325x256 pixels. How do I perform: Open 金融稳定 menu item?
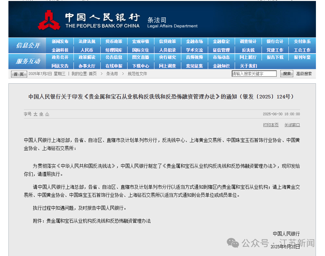(x=221, y=41)
